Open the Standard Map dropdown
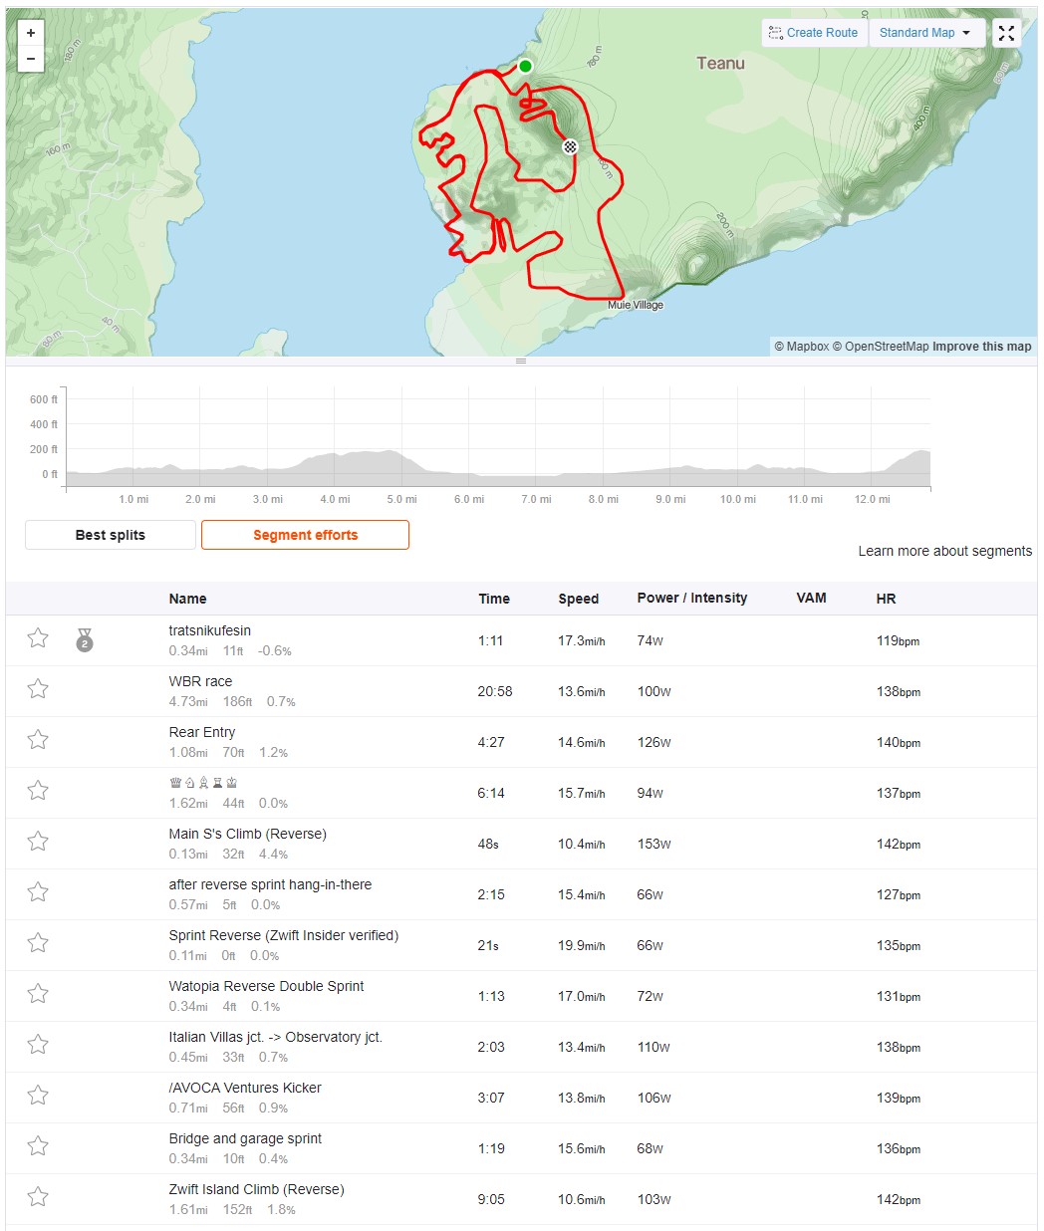This screenshot has width=1044, height=1231. pyautogui.click(x=926, y=33)
